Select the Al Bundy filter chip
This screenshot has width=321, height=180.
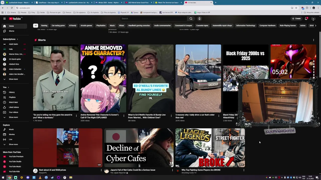click(x=73, y=25)
